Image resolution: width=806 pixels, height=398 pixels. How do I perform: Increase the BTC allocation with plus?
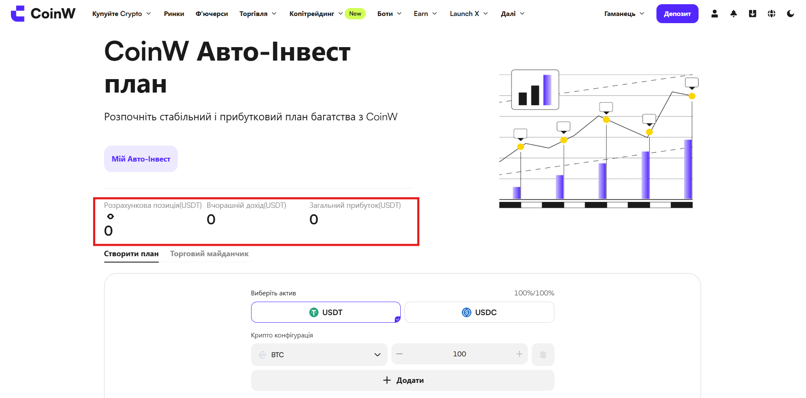[519, 354]
